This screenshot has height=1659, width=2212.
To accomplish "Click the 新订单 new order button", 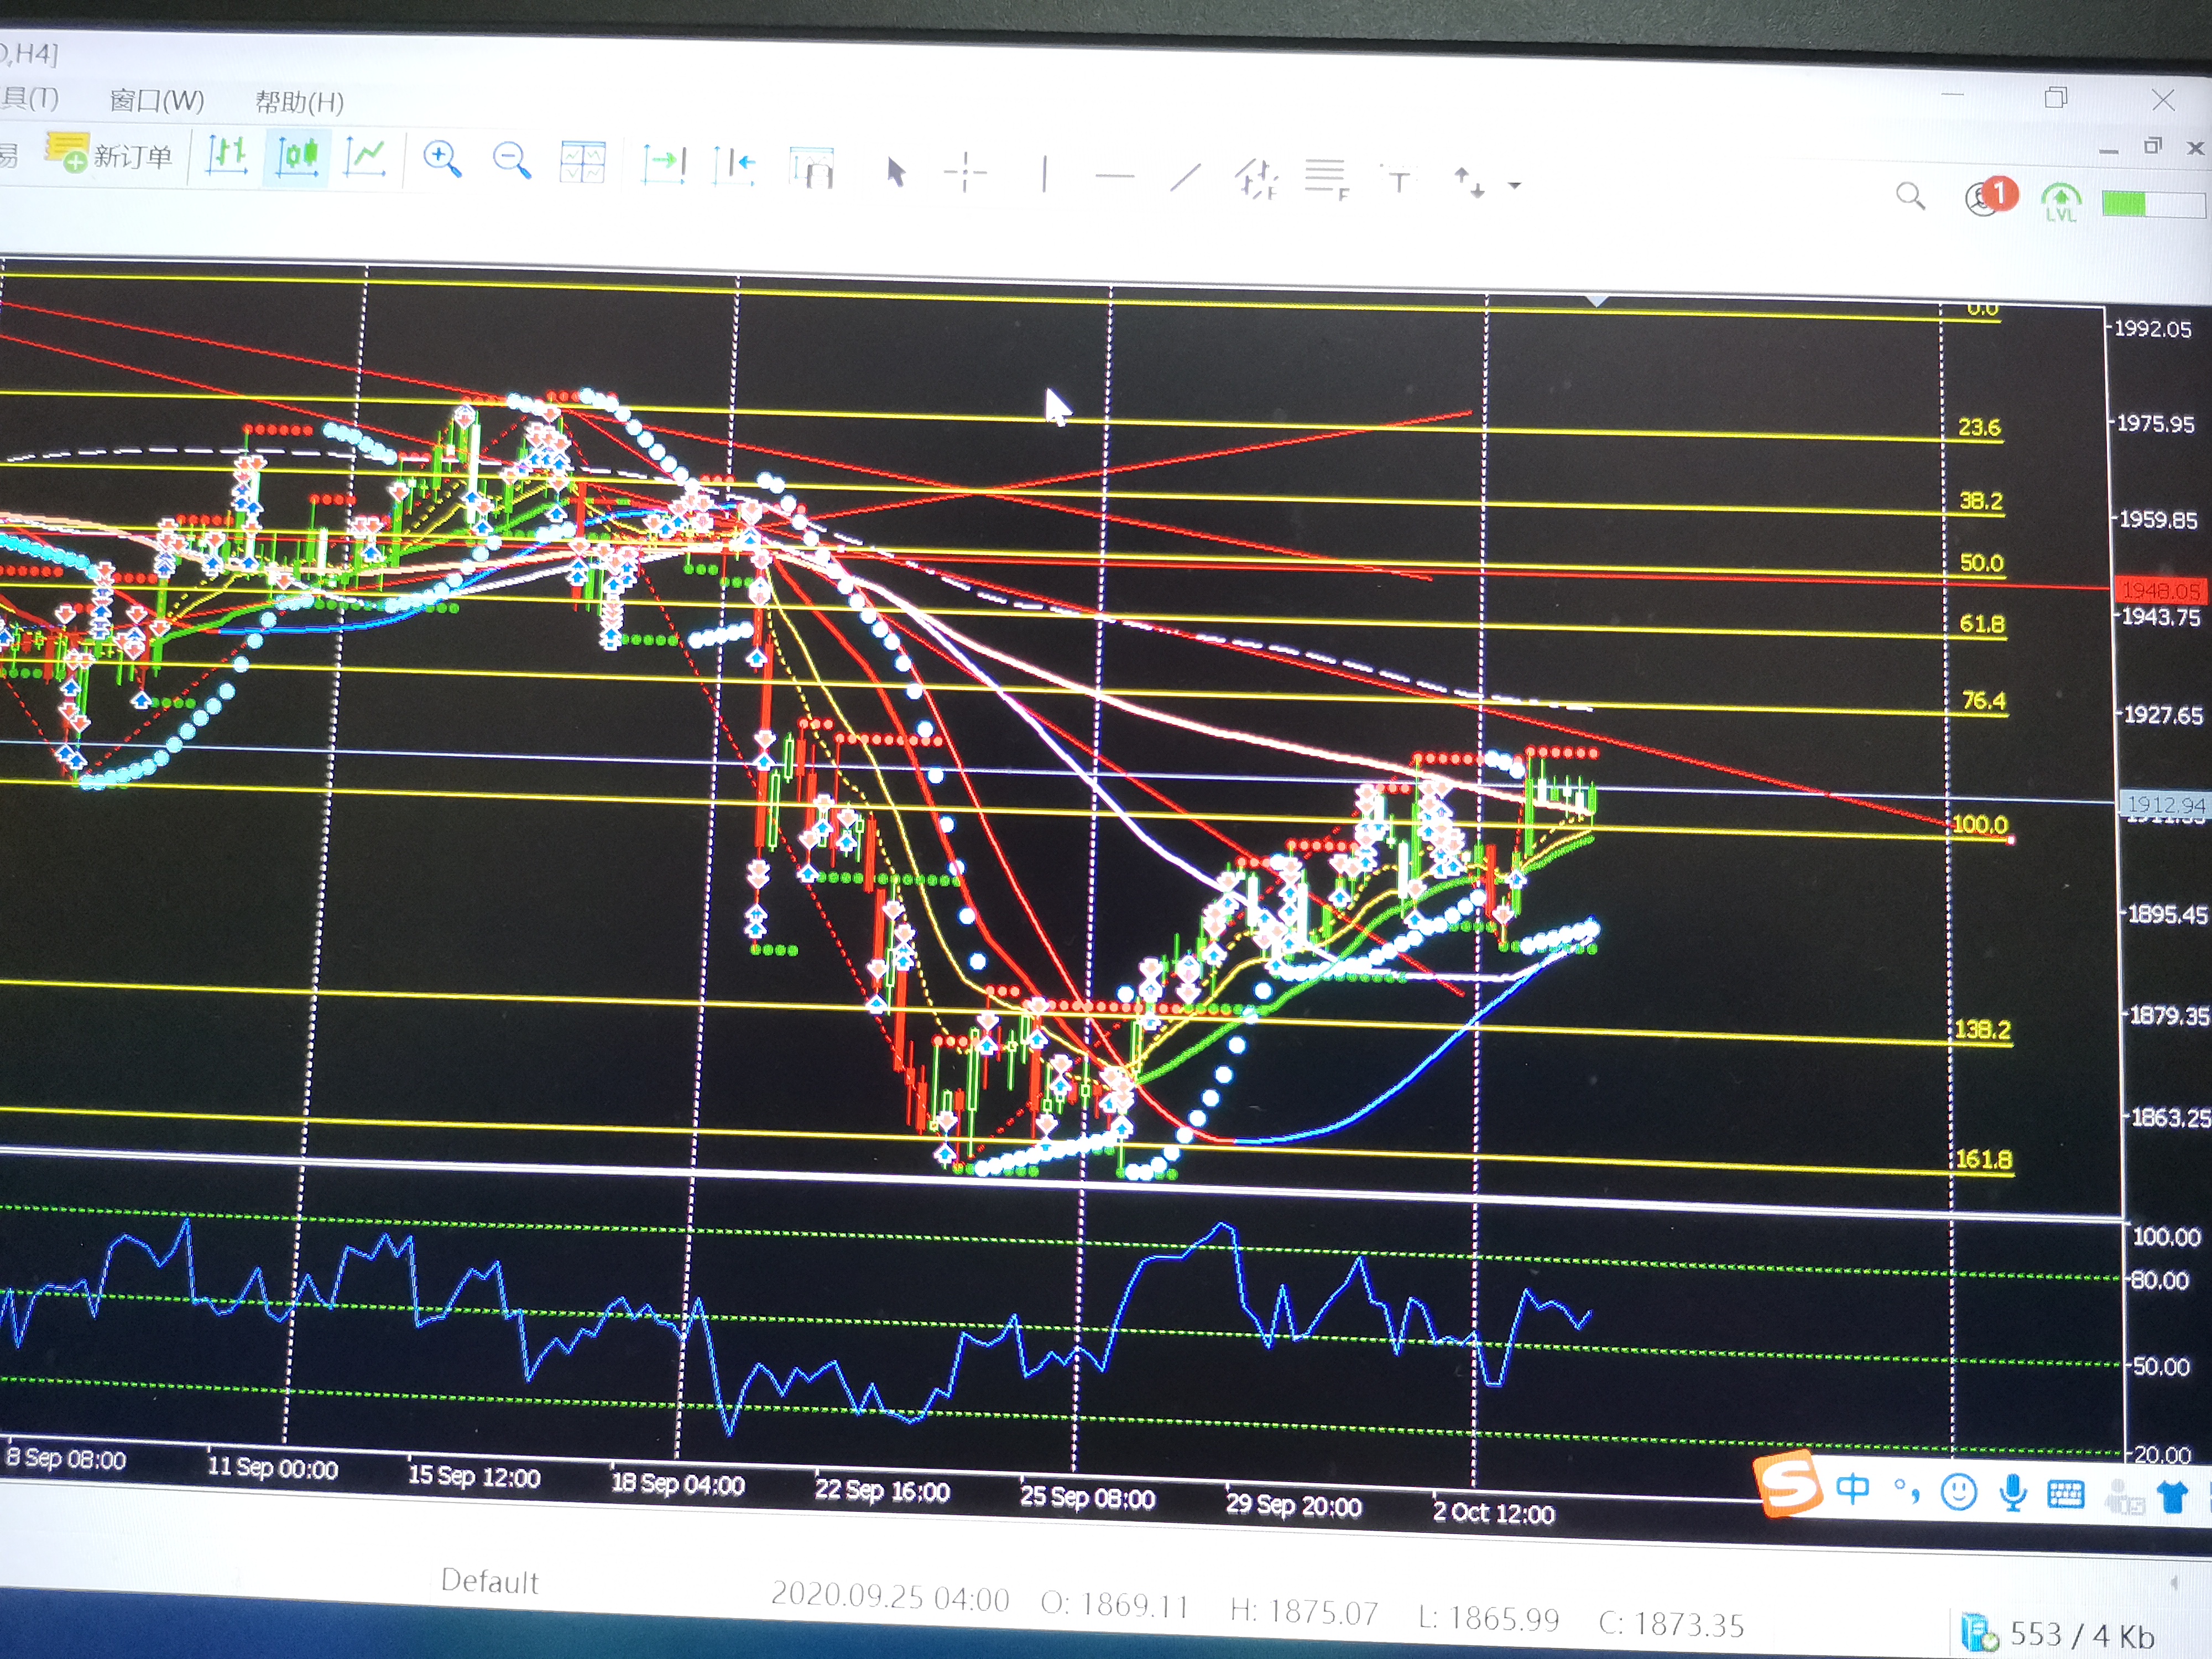I will [x=109, y=154].
